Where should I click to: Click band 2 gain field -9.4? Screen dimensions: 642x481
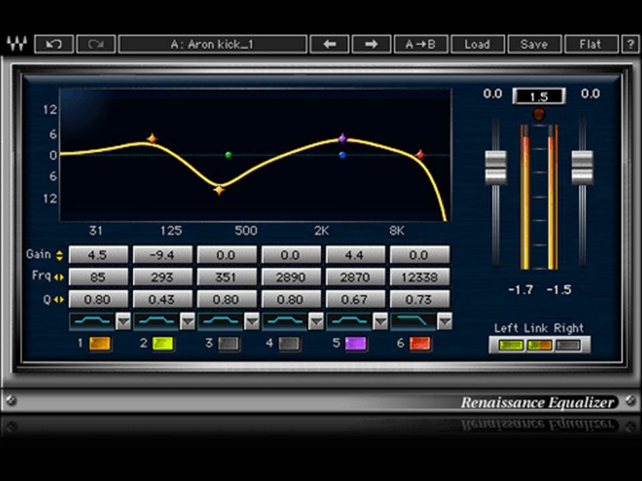[x=163, y=255]
